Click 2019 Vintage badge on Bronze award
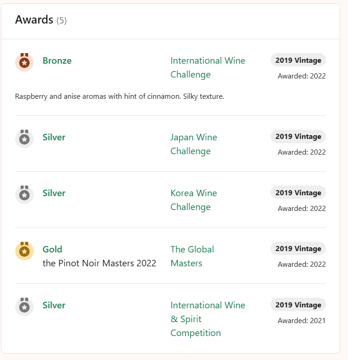The width and height of the screenshot is (348, 360). [298, 60]
